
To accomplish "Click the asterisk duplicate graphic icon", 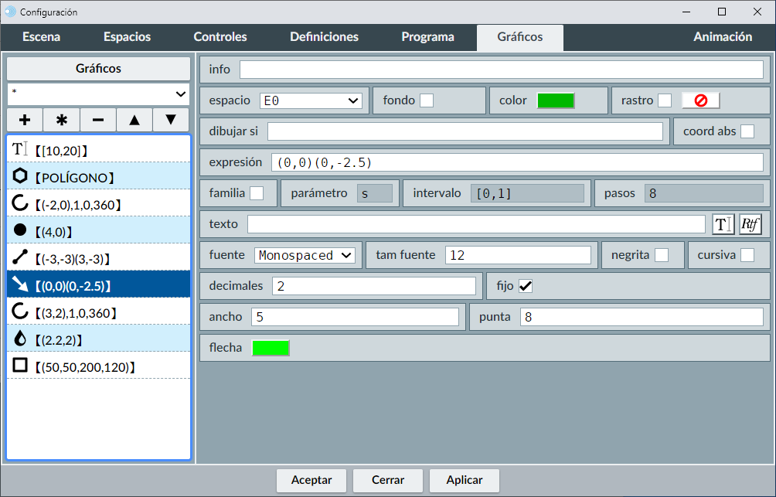I will coord(62,120).
